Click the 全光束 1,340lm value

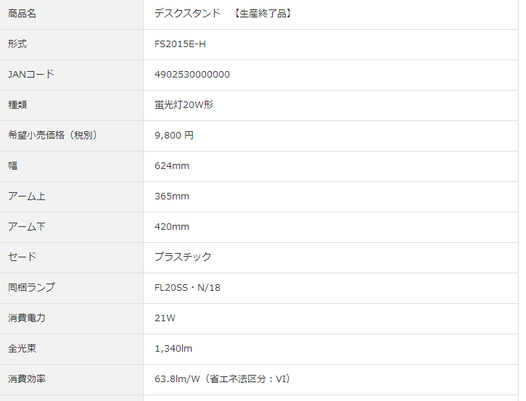tap(173, 349)
